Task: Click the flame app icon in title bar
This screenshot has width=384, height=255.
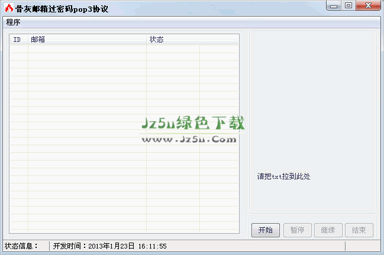Action: (9, 8)
